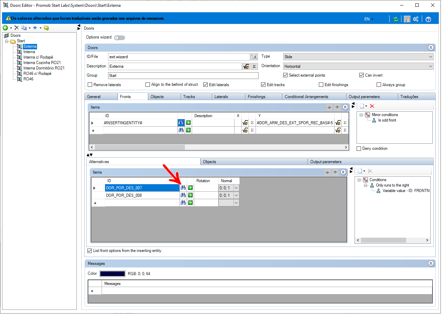Open the Traduções tab
448x318 pixels.
[417, 97]
